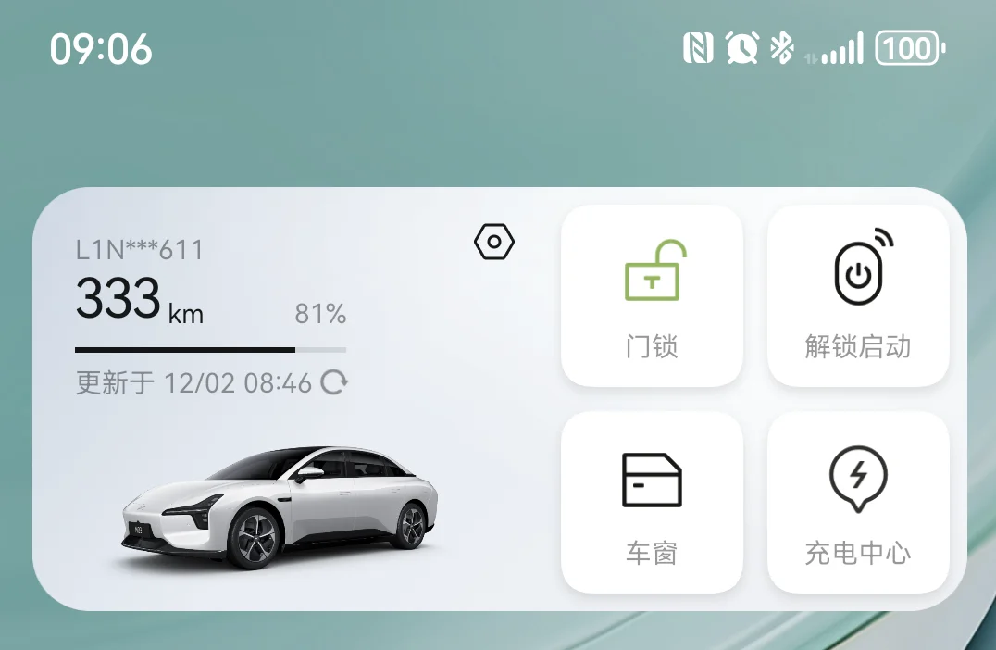The width and height of the screenshot is (996, 650).
Task: Tap the car window icon
Action: pos(652,480)
